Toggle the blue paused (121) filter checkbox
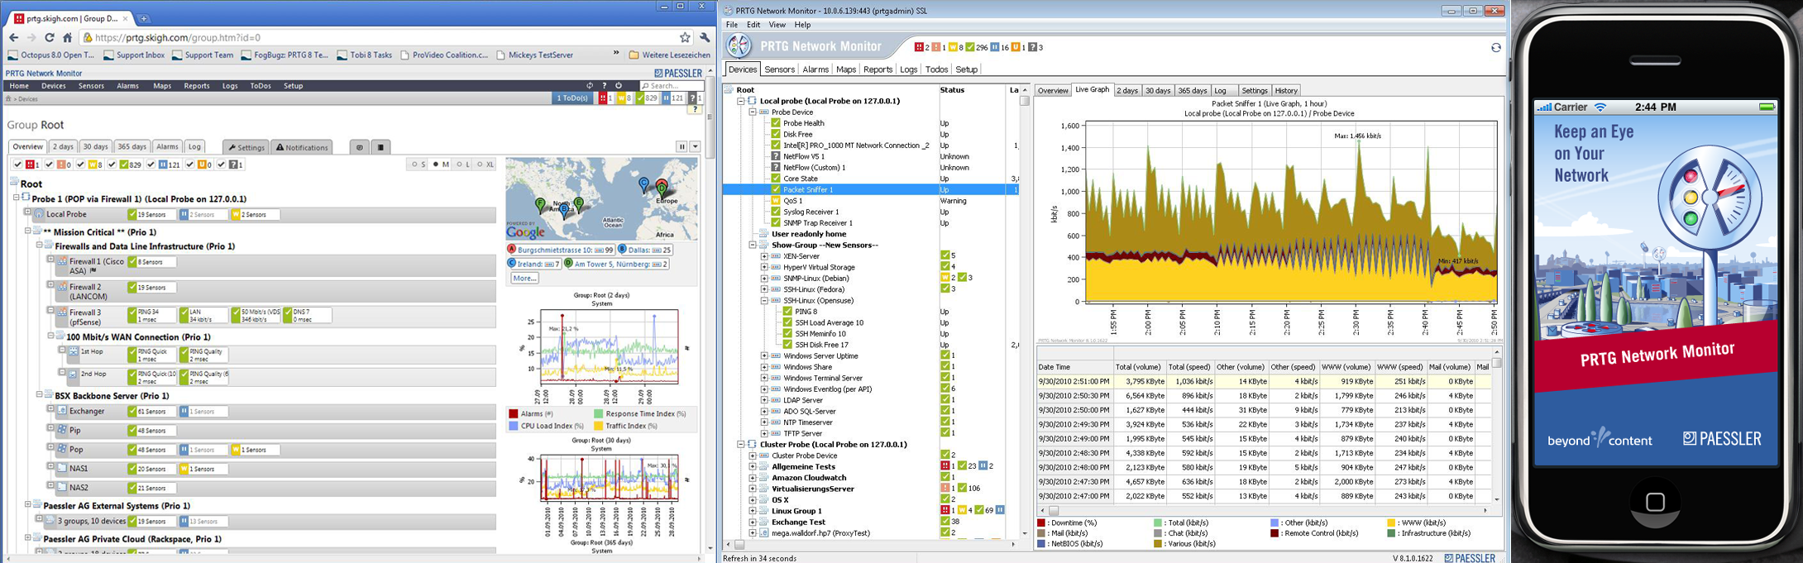Viewport: 1803px width, 563px height. coord(151,165)
